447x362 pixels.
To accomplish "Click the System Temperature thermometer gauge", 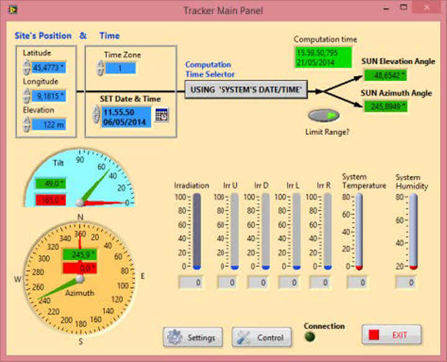I will tap(358, 231).
